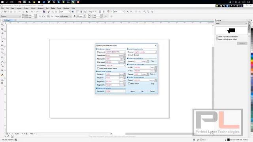
Task: Open the Bitmaps menu
Action: [x=40, y=8]
